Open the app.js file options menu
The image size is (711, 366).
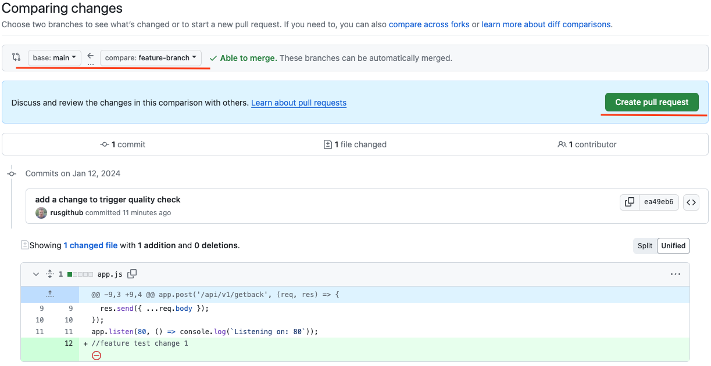click(x=675, y=274)
